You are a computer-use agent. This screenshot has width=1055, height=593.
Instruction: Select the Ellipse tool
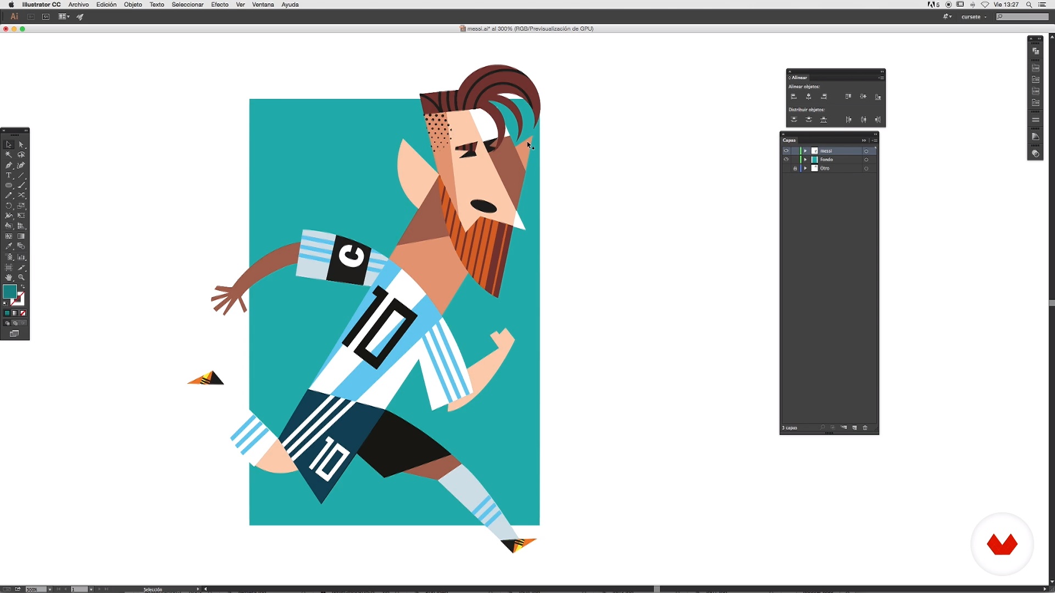[9, 186]
